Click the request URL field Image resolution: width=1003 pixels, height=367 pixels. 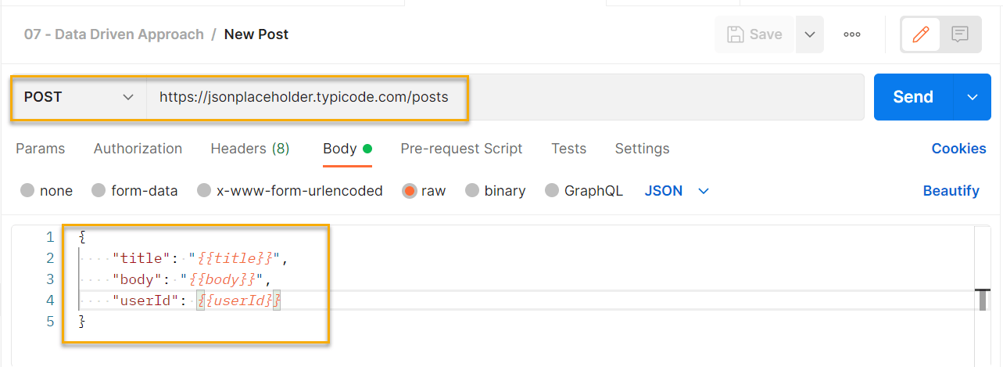[500, 97]
